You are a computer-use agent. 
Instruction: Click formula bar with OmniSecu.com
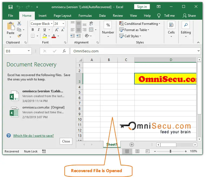(135, 51)
